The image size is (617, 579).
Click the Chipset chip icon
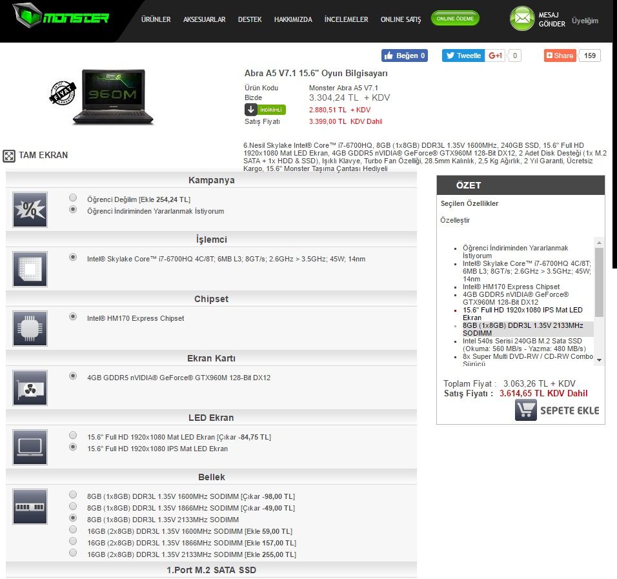click(30, 329)
